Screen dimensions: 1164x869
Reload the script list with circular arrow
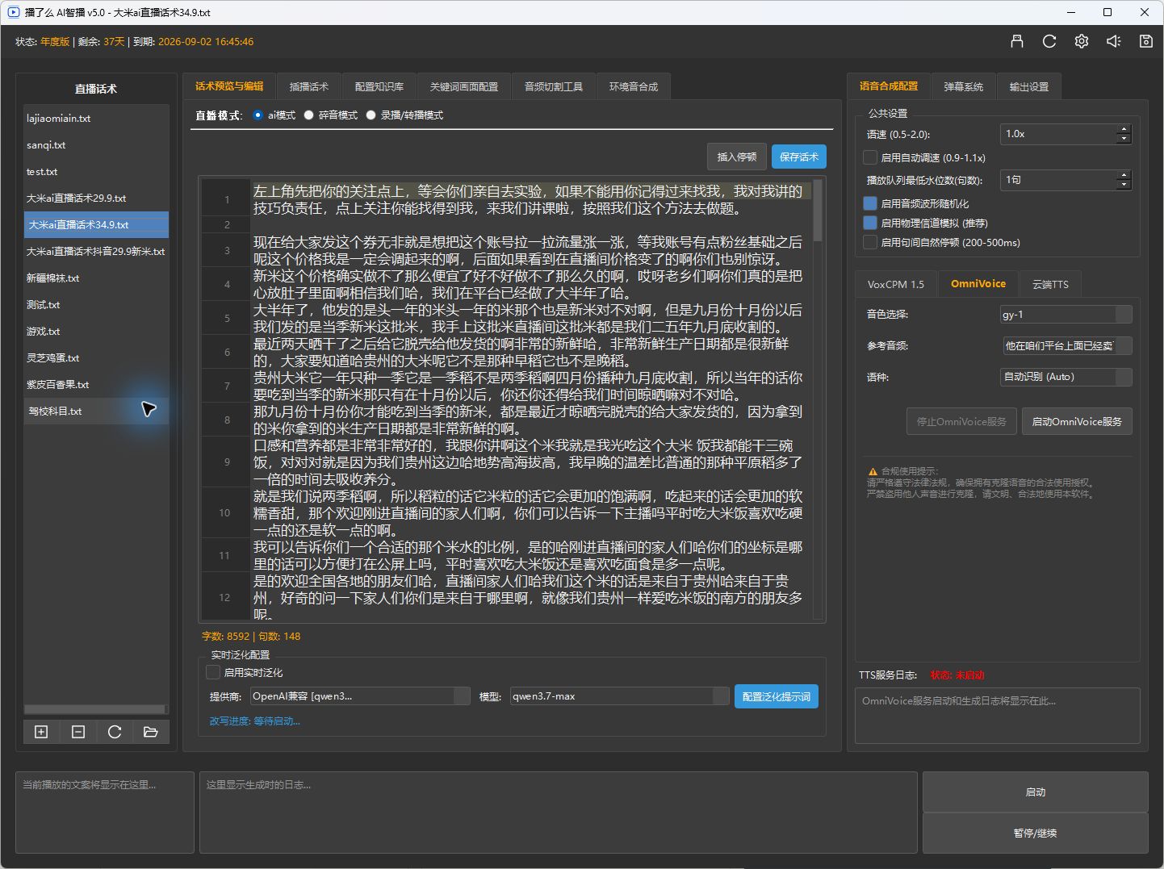(x=115, y=732)
